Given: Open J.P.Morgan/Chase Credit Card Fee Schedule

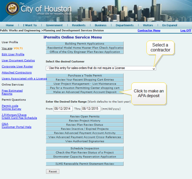Looking at the screenshot, I should click(19, 116).
